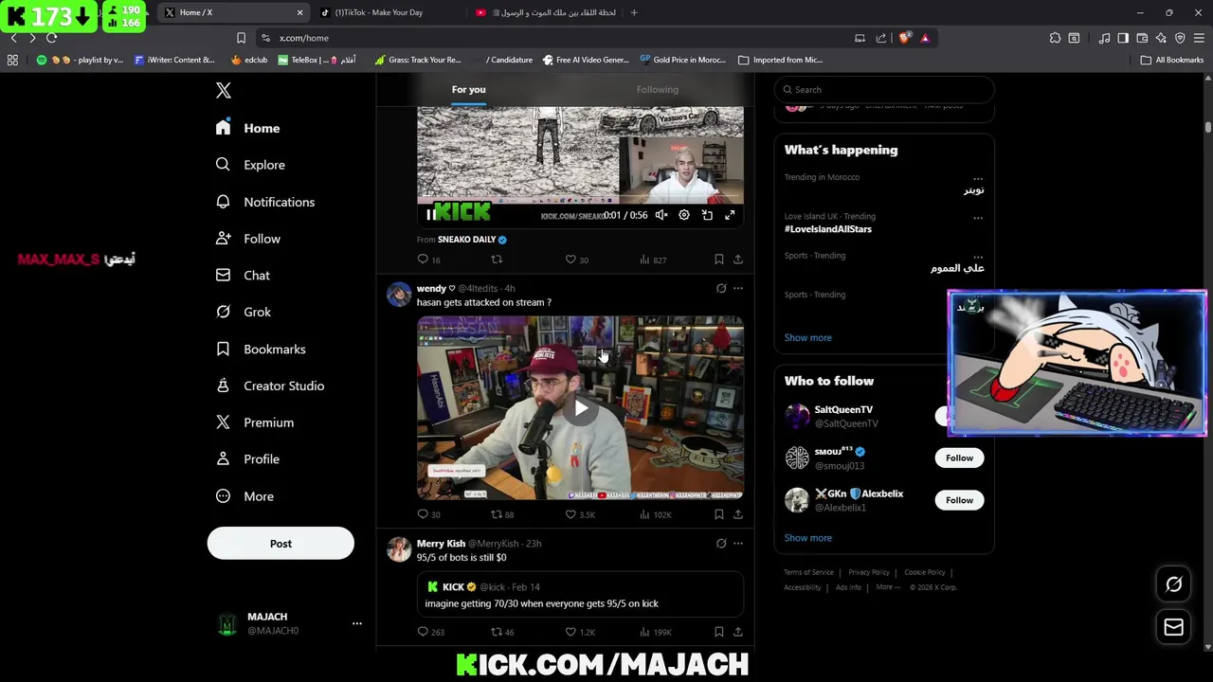Open more options on wendy's post

738,288
